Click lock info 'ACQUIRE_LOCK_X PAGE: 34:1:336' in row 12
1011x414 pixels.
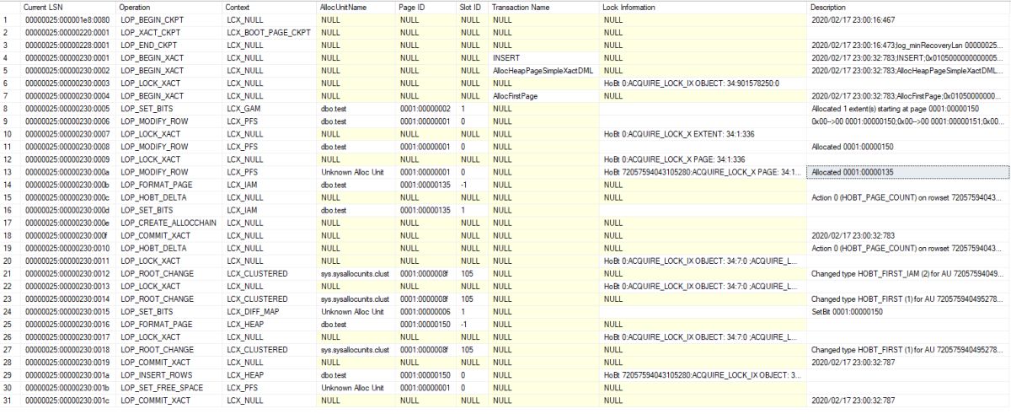703,159
